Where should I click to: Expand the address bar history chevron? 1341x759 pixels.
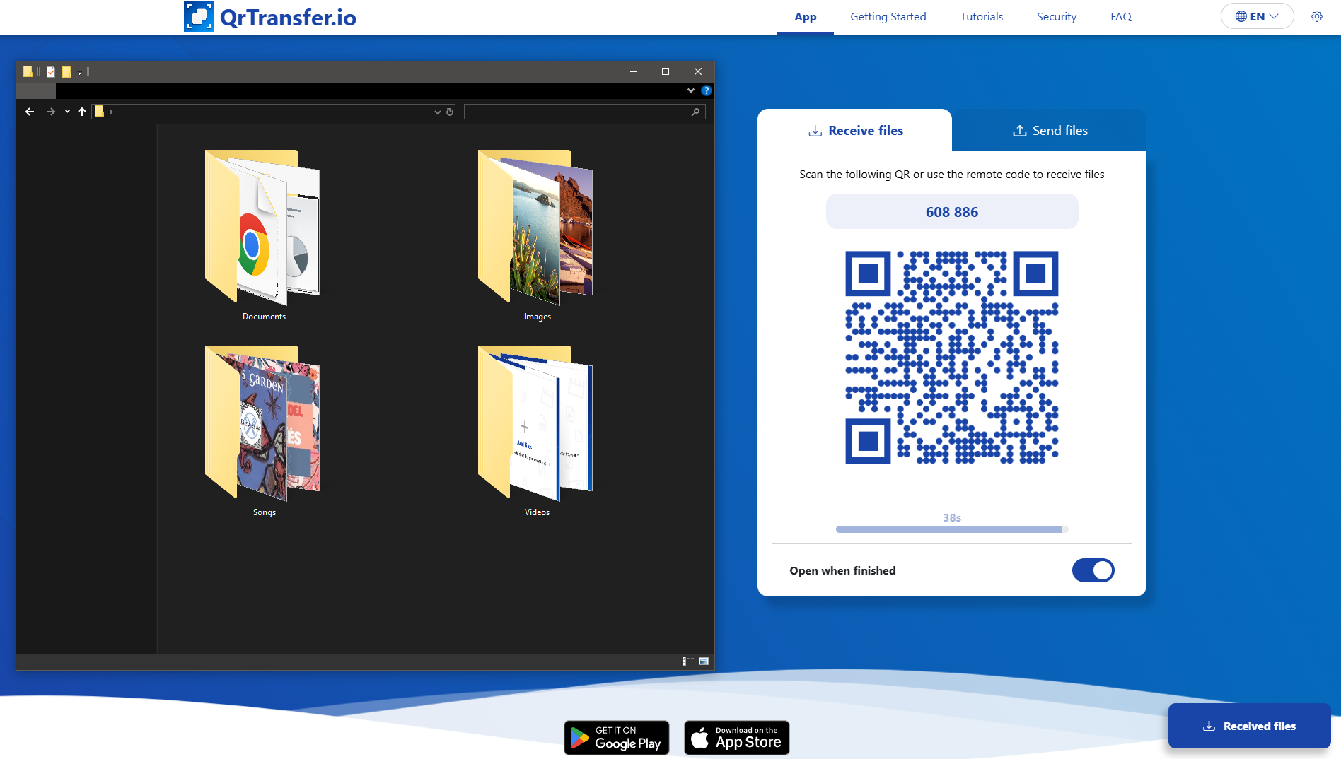(x=437, y=112)
